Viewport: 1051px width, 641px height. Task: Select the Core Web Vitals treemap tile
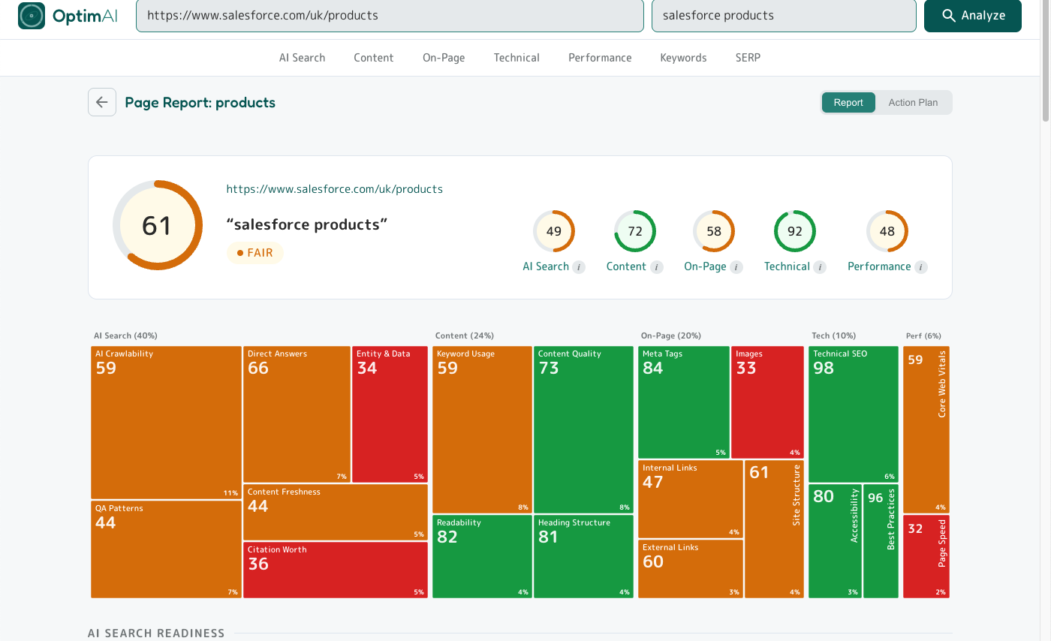click(926, 429)
